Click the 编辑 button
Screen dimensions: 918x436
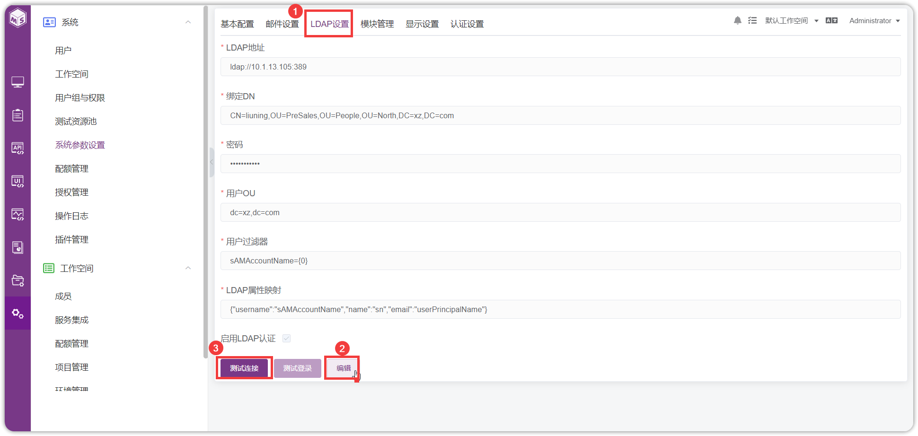pyautogui.click(x=343, y=368)
